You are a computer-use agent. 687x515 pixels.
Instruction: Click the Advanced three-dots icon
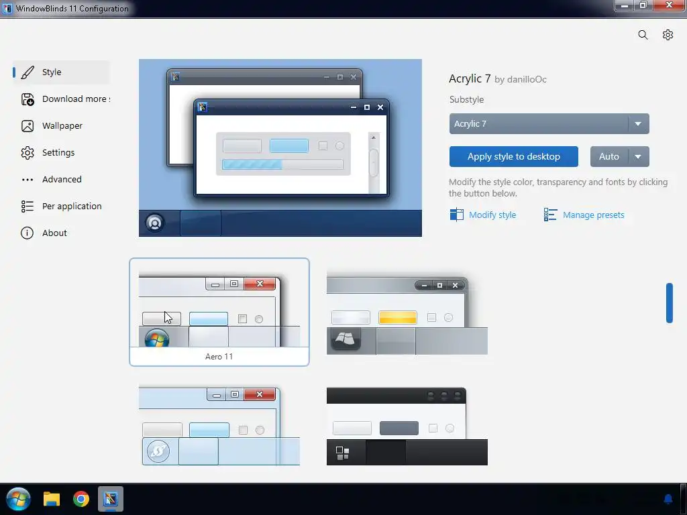point(28,180)
